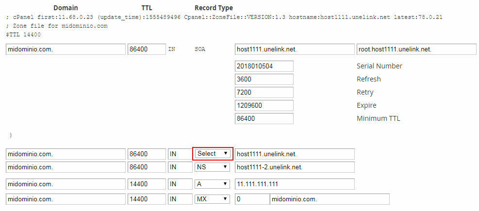Click the Serial Number field 2018010504
479x211 pixels.
click(x=264, y=66)
